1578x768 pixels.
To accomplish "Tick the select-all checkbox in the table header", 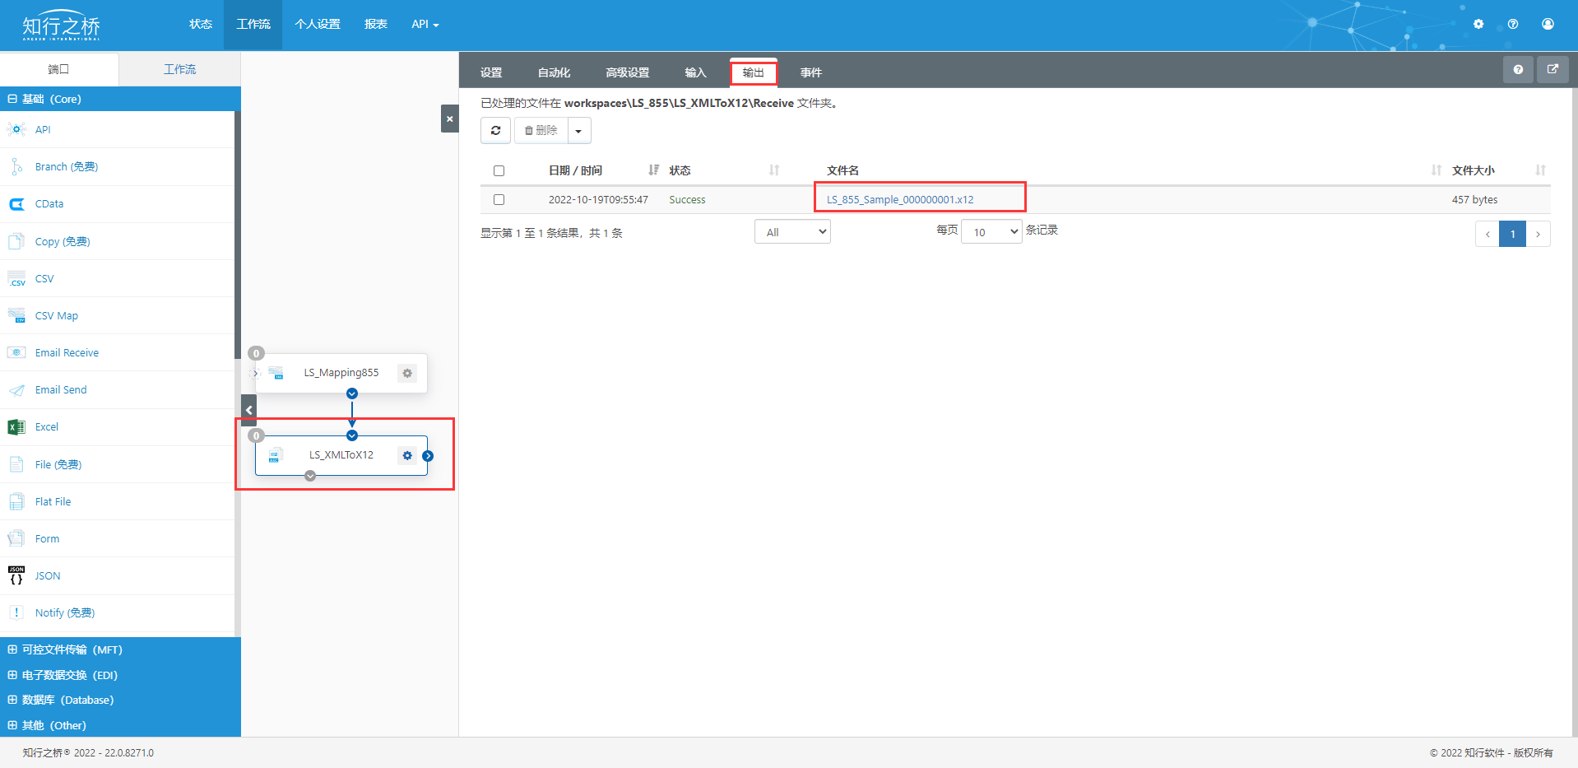I will pos(499,171).
